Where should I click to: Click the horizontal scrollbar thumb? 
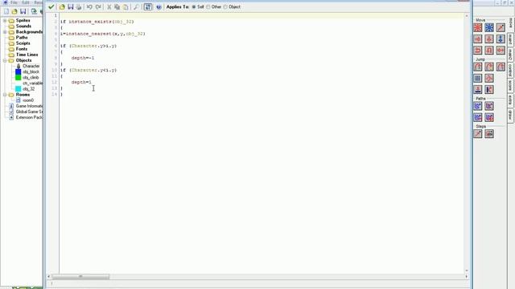[x=80, y=276]
